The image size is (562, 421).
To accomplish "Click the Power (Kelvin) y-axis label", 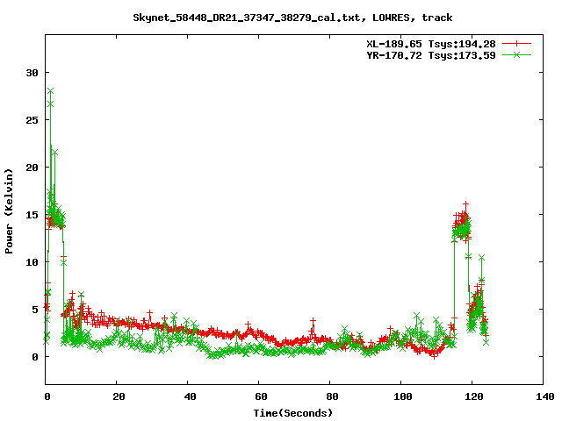I will (x=9, y=211).
